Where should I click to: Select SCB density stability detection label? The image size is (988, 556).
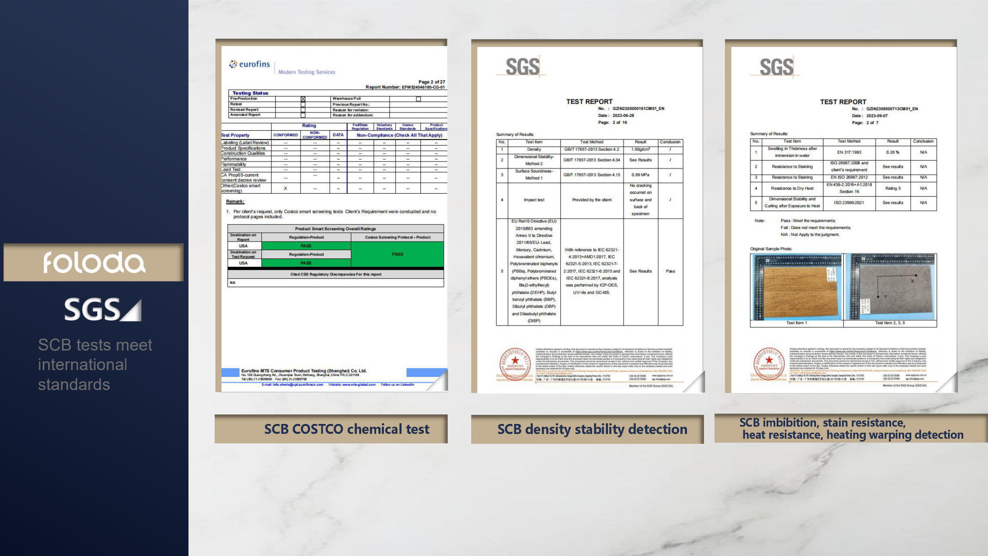[x=592, y=429]
